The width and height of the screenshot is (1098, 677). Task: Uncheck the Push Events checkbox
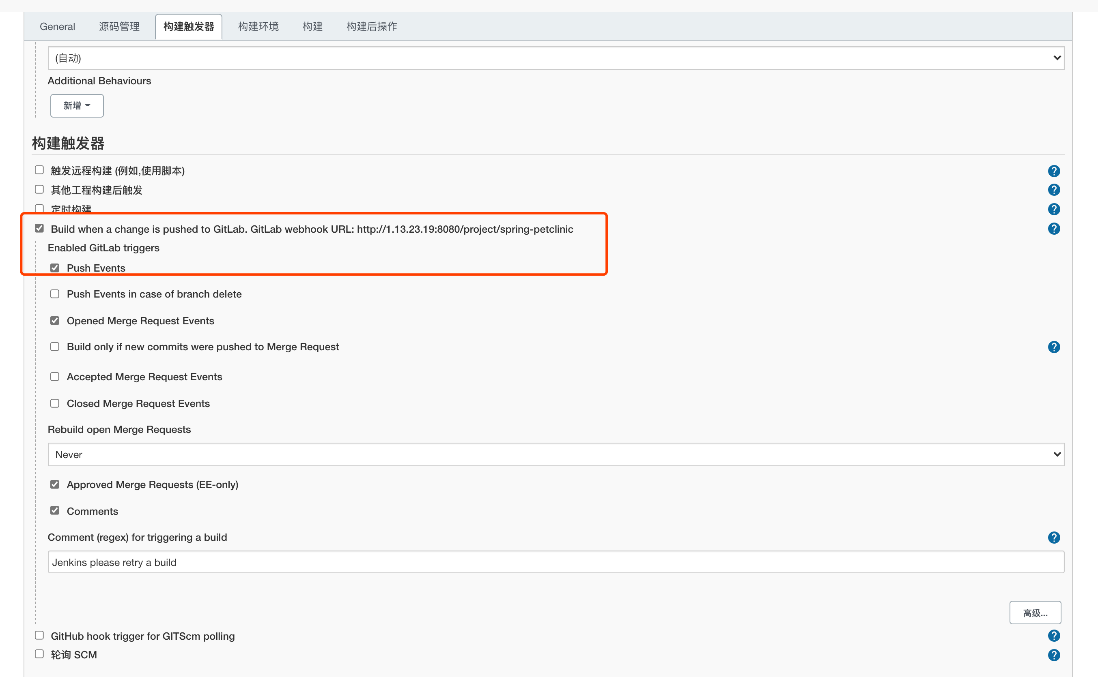pos(55,268)
